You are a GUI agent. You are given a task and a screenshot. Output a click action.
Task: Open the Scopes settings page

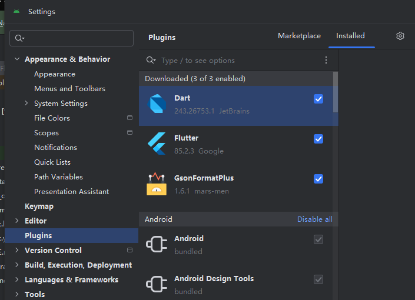tap(47, 133)
